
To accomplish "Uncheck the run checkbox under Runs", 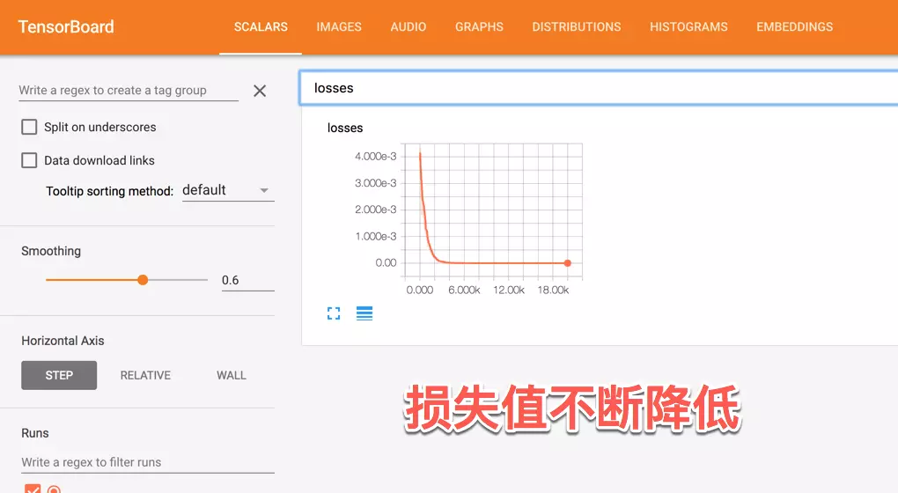I will pyautogui.click(x=33, y=489).
